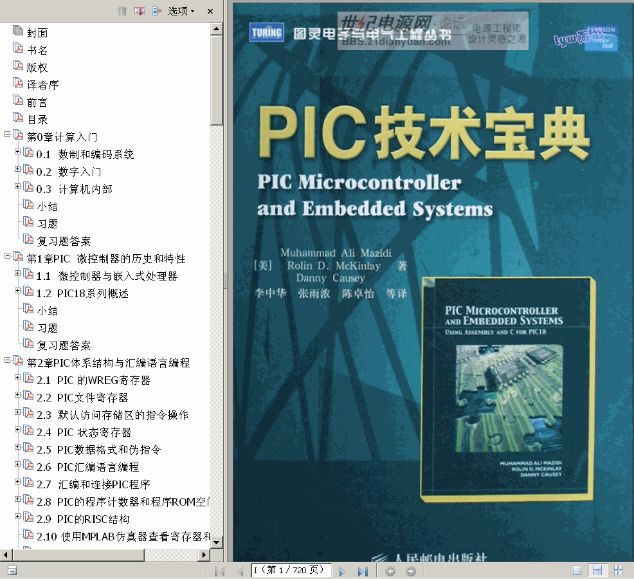
Task: Click the next view forward button
Action: (x=411, y=571)
